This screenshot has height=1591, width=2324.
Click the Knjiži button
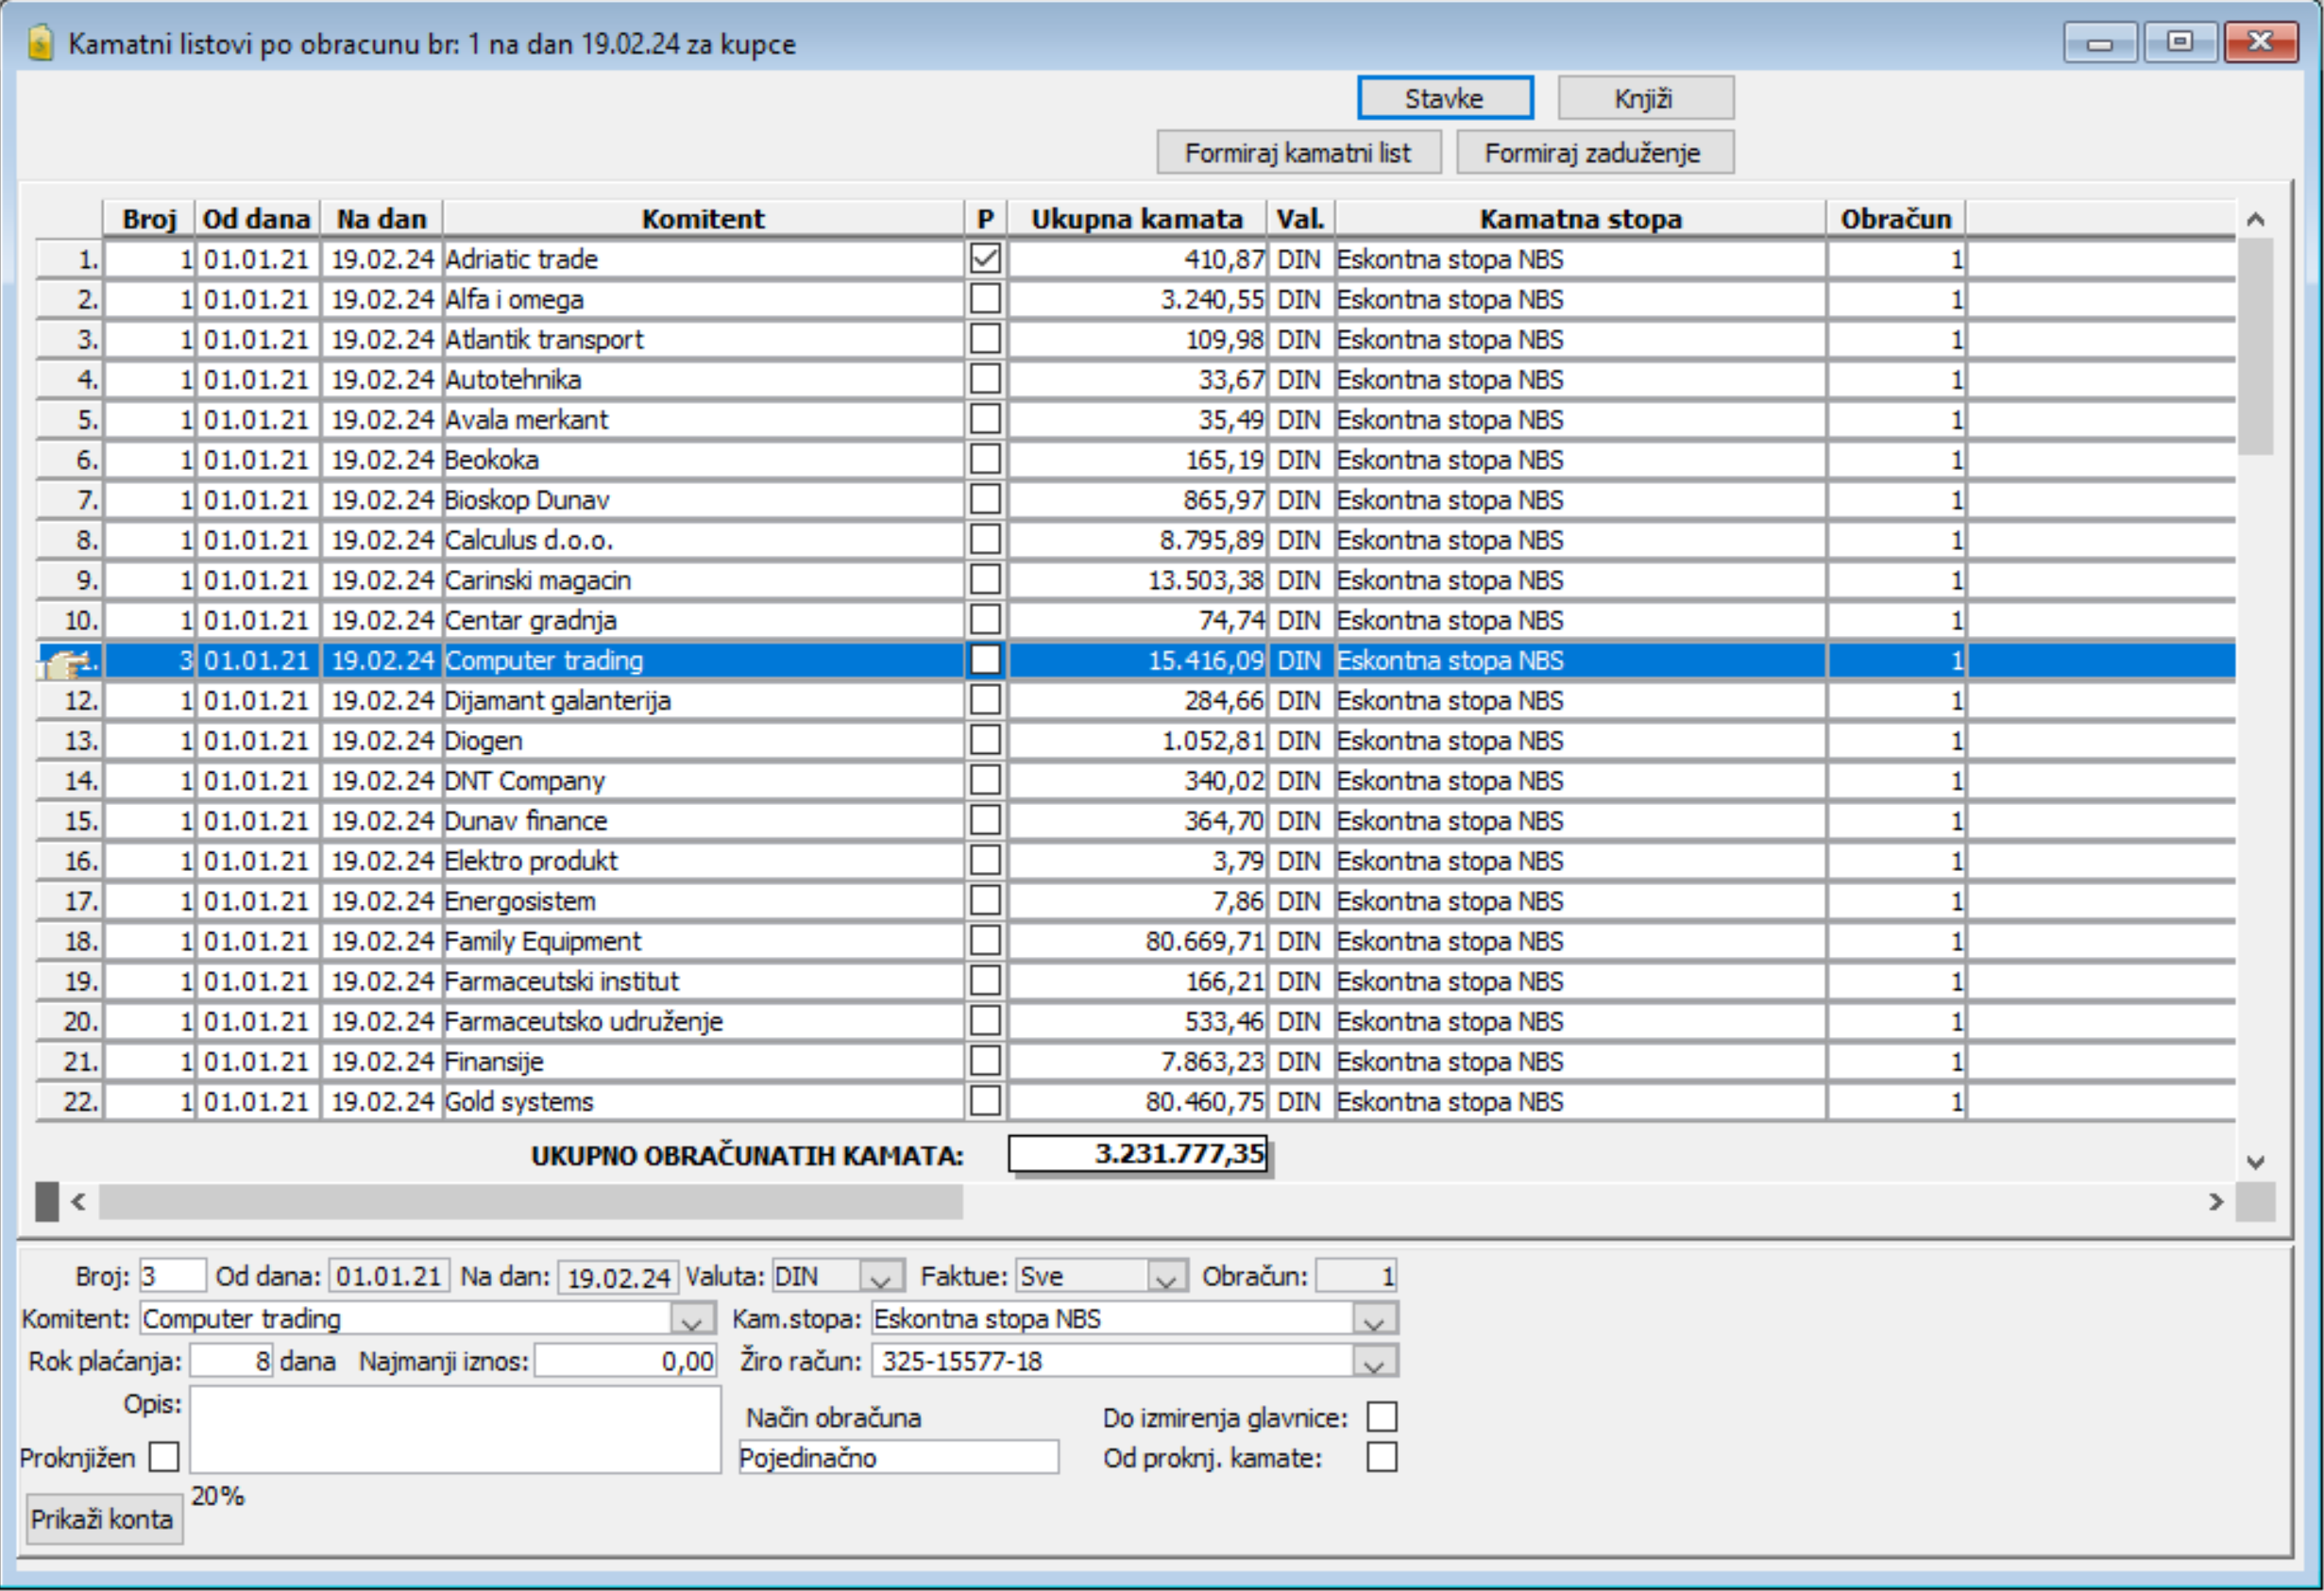pos(1645,98)
